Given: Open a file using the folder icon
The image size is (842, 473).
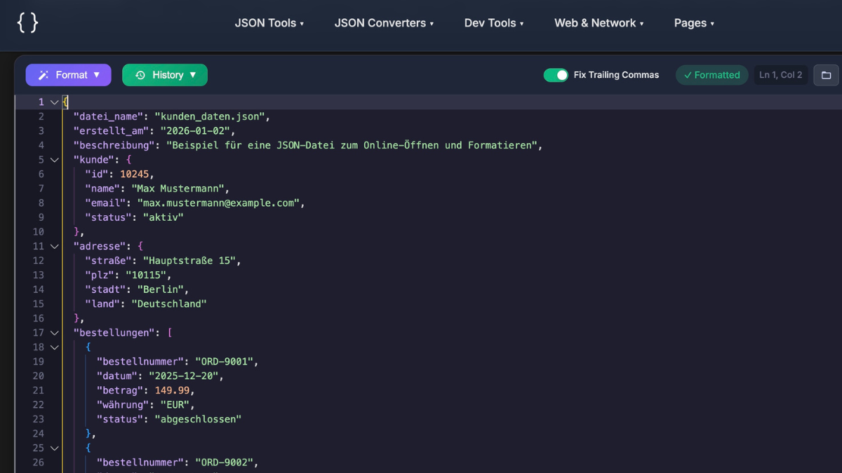Looking at the screenshot, I should pyautogui.click(x=826, y=75).
